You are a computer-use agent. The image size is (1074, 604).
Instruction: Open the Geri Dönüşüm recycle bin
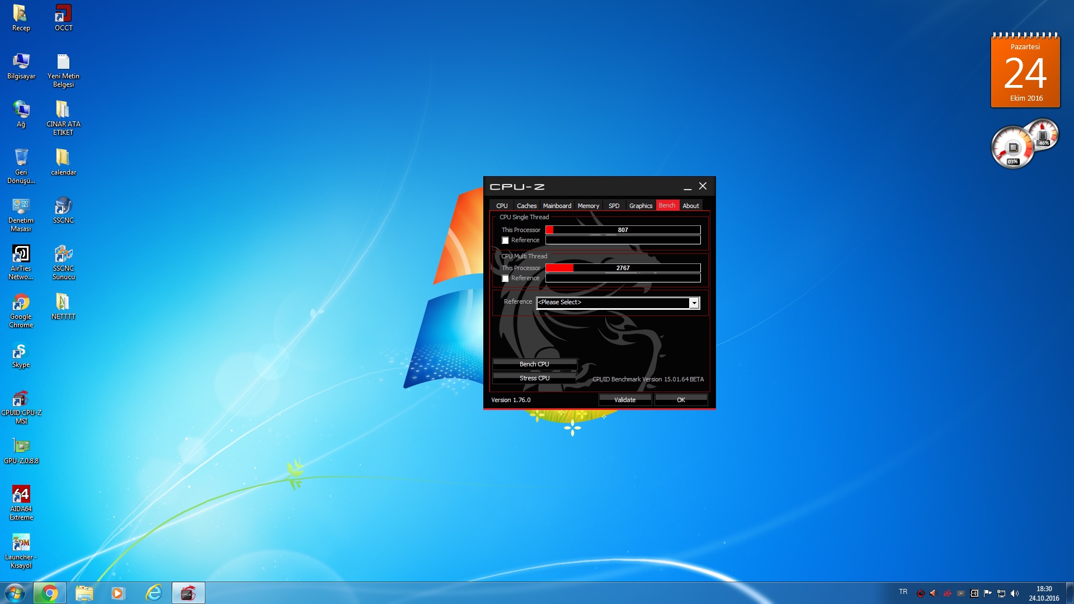pos(21,167)
